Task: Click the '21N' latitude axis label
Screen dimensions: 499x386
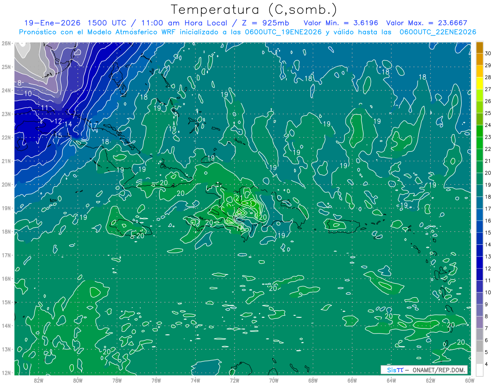Action: click(6, 161)
